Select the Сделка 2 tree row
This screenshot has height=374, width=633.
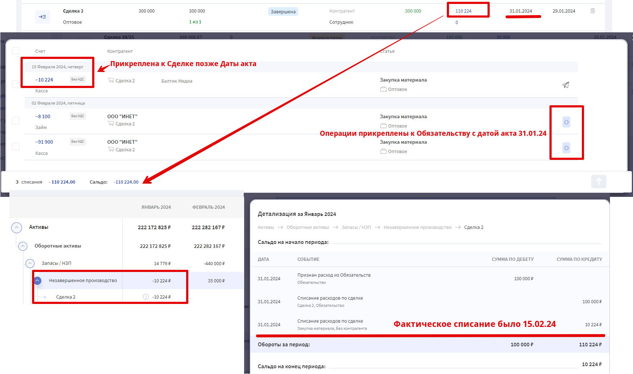pos(66,297)
